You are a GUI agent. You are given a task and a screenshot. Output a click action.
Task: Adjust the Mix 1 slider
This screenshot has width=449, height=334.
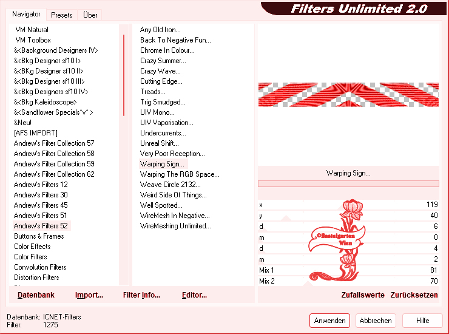click(x=348, y=270)
